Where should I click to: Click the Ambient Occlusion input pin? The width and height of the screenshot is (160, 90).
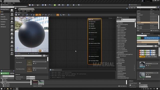click(89, 56)
